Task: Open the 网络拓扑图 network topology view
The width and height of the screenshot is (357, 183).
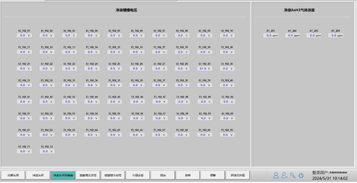Action: (238, 175)
